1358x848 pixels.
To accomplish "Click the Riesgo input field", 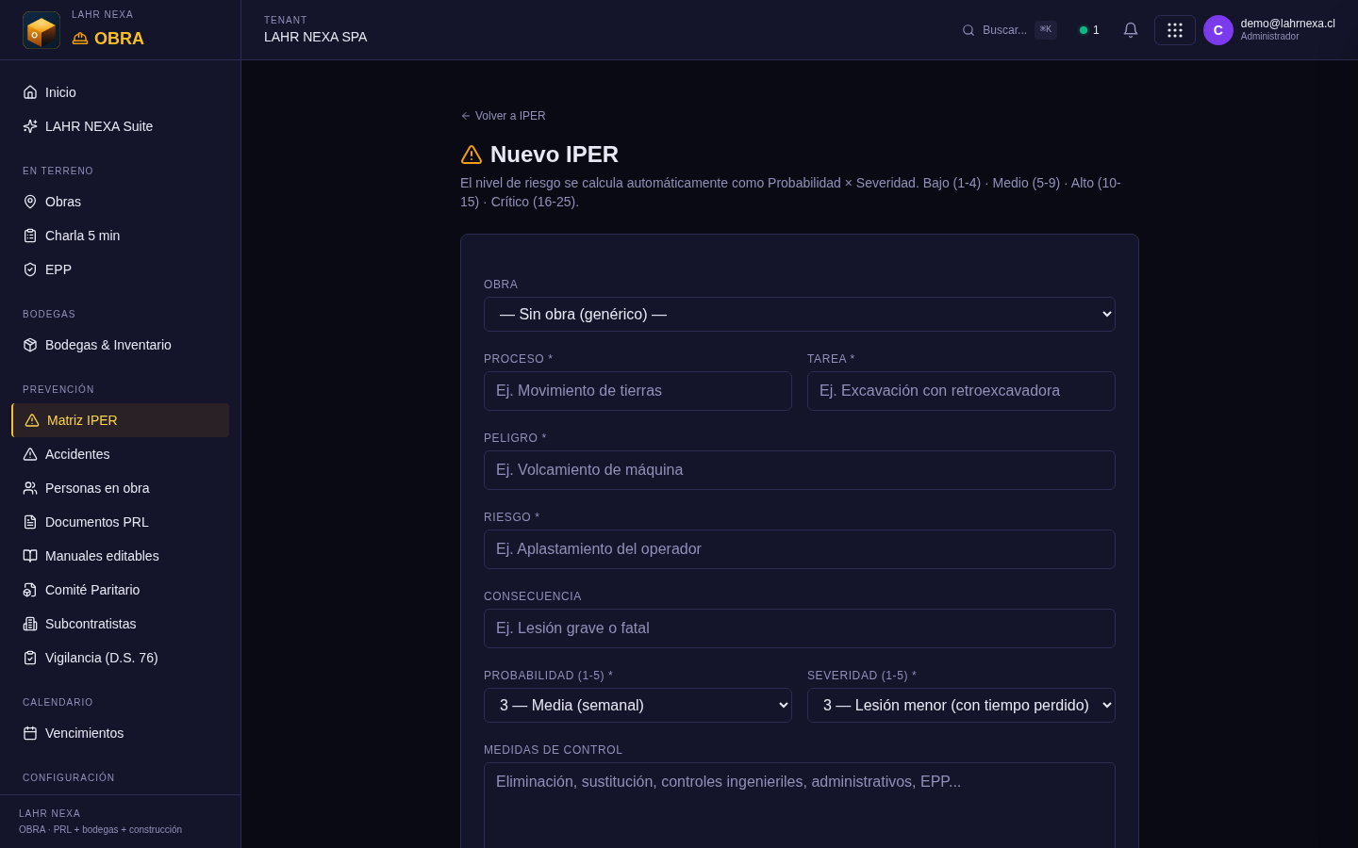I will coord(800,549).
